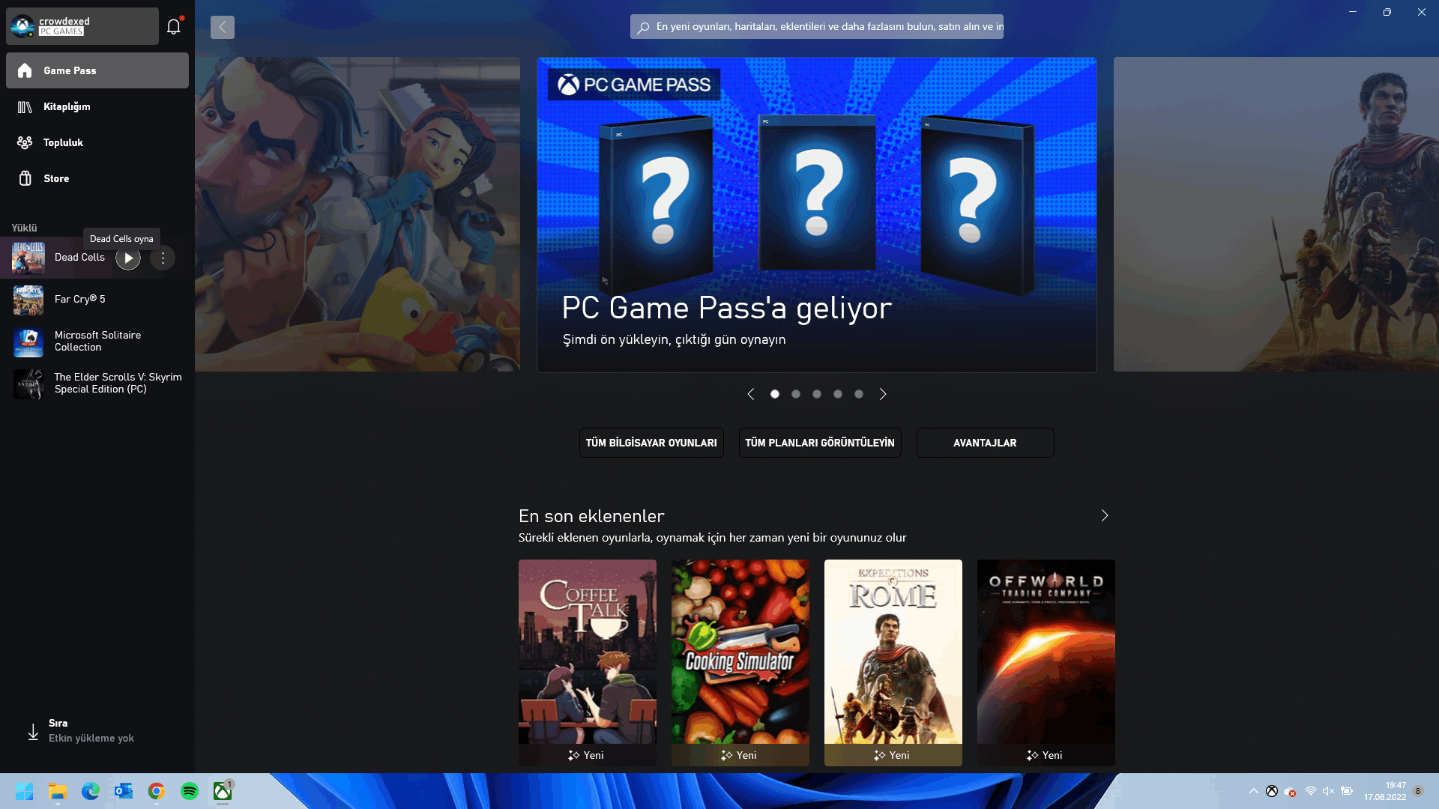Image resolution: width=1439 pixels, height=809 pixels.
Task: Open the Cooking Simulator game card
Action: (x=740, y=662)
